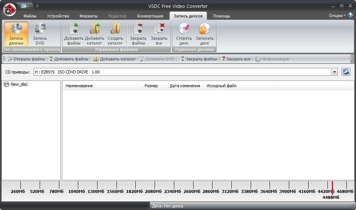Click the Информация toolbar item
Viewport: 356px width, 210px height.
272,59
